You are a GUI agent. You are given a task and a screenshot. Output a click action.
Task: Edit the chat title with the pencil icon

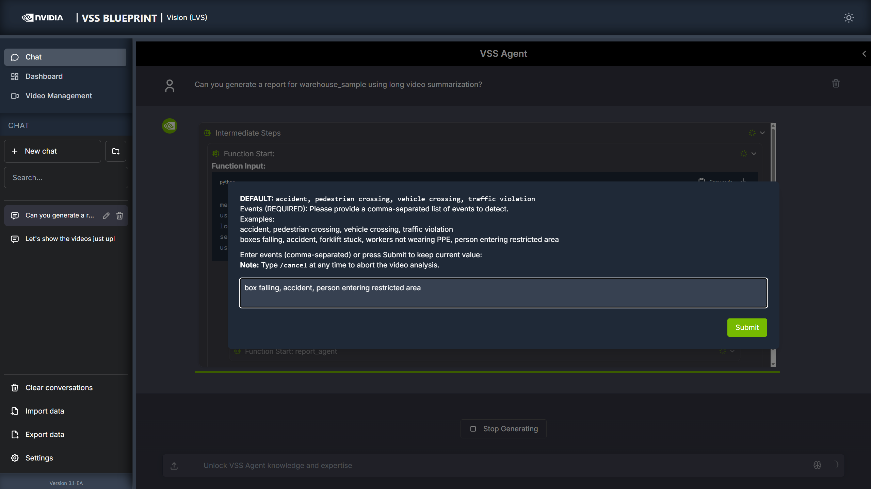tap(106, 215)
